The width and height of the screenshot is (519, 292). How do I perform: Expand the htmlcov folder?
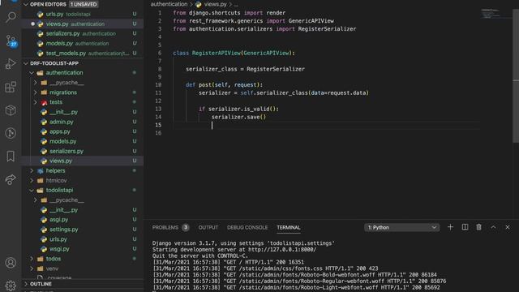coord(32,180)
